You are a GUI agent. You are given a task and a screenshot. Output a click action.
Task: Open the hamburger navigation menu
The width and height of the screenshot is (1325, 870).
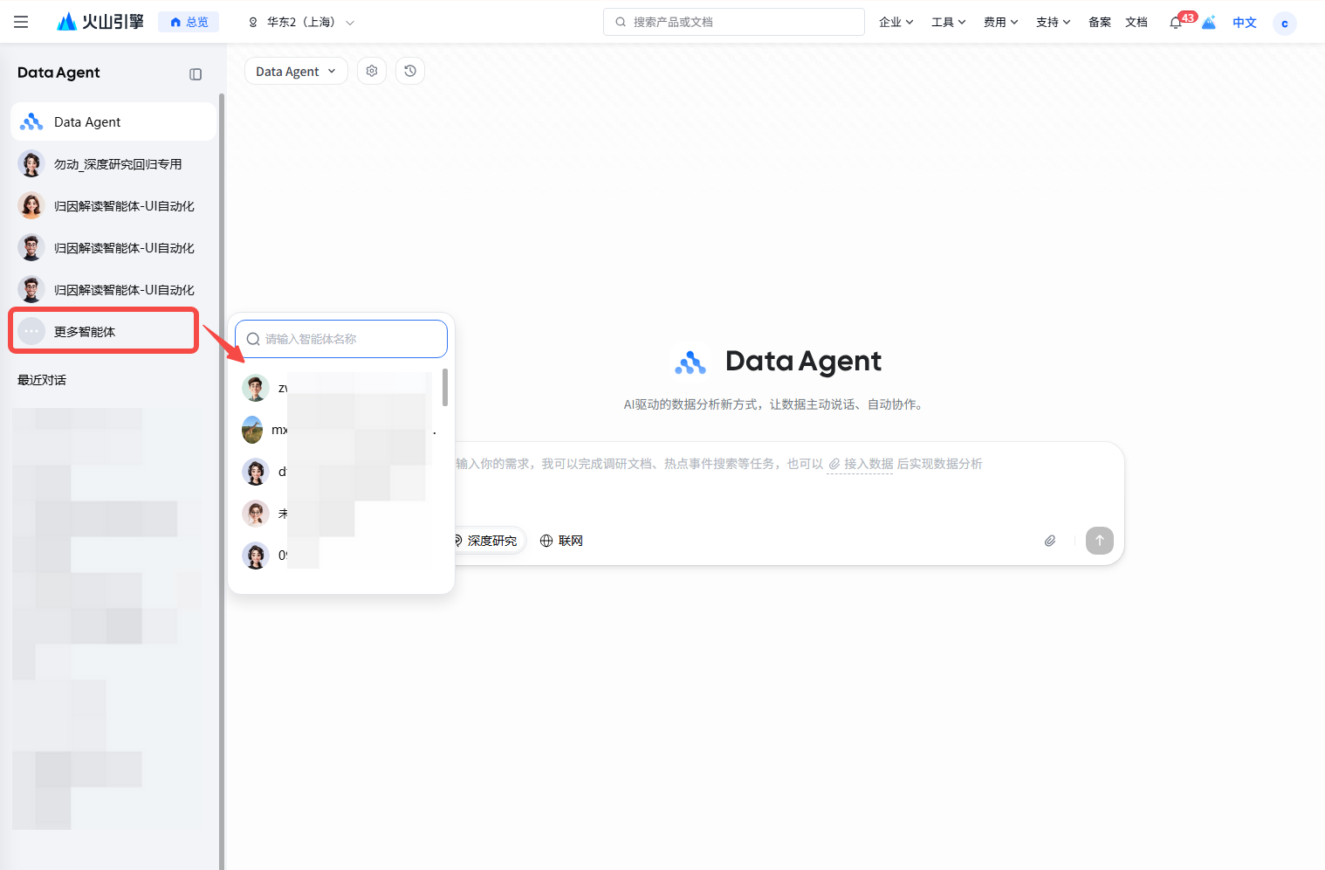pyautogui.click(x=21, y=22)
